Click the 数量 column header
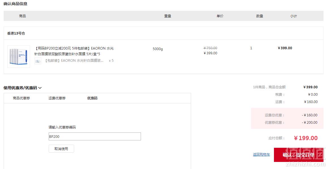 pos(260,16)
